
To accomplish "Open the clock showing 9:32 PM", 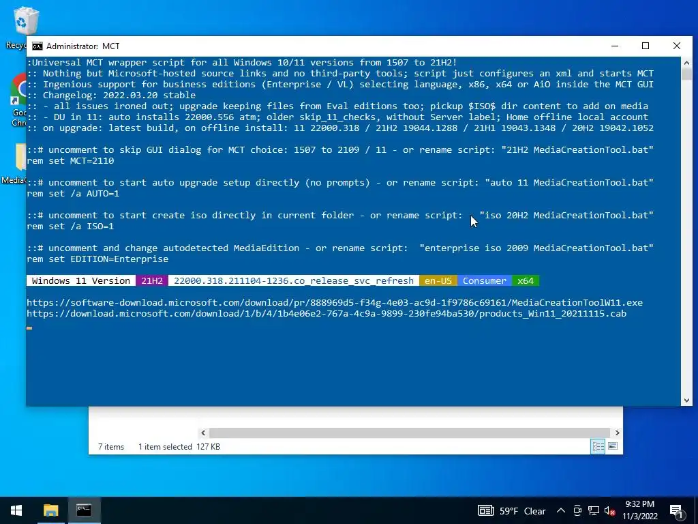I will pos(639,510).
